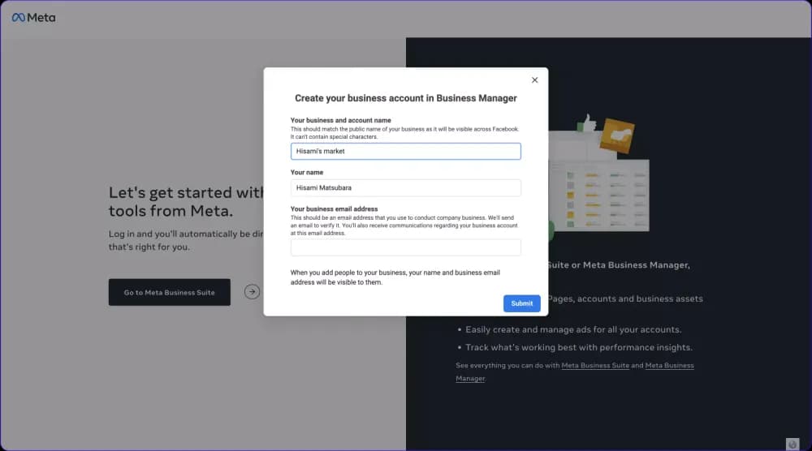The height and width of the screenshot is (451, 812).
Task: Select the empty business email address field
Action: 406,247
